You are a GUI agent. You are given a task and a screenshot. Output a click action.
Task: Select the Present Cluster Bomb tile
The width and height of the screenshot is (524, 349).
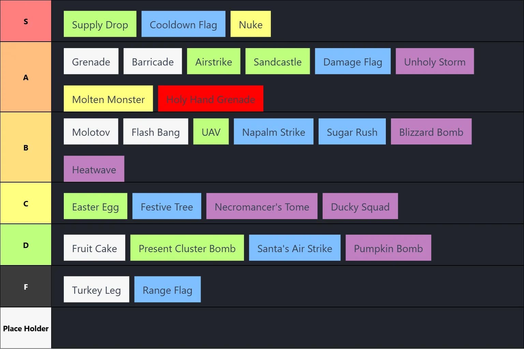click(x=187, y=248)
